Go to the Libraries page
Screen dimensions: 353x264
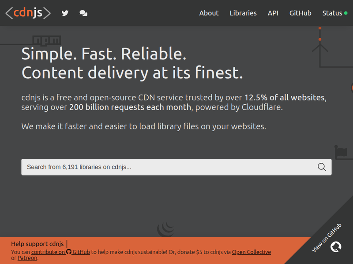243,13
